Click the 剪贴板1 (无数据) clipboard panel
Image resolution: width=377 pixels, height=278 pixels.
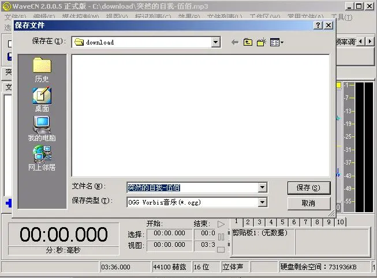click(x=263, y=242)
